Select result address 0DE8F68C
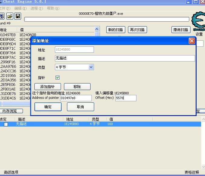Image resolution: width=205 pixels, height=176 pixels. (8, 39)
